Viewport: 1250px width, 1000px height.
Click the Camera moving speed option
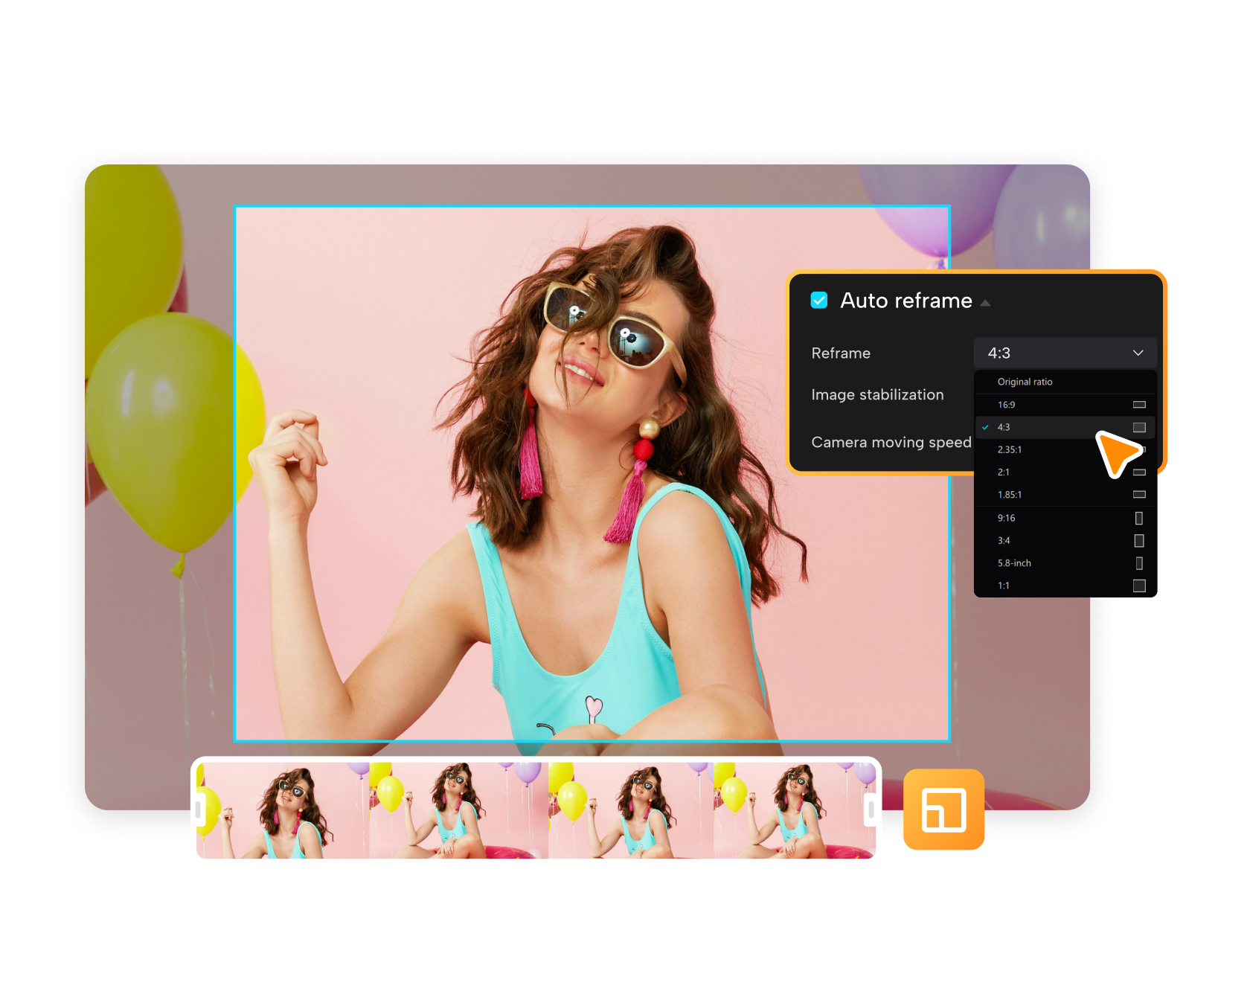[891, 441]
